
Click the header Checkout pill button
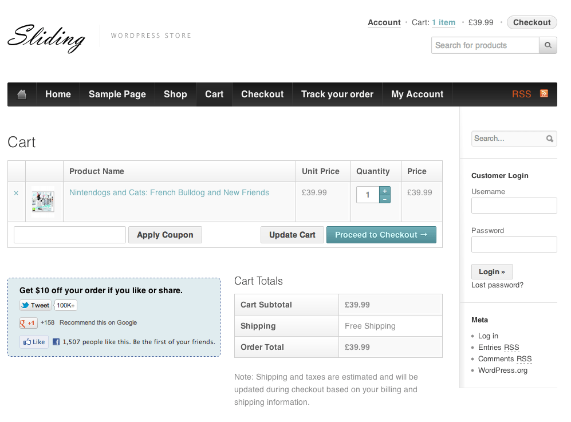click(531, 22)
